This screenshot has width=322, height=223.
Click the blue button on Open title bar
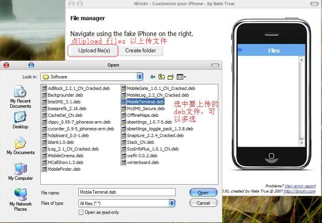point(31,65)
